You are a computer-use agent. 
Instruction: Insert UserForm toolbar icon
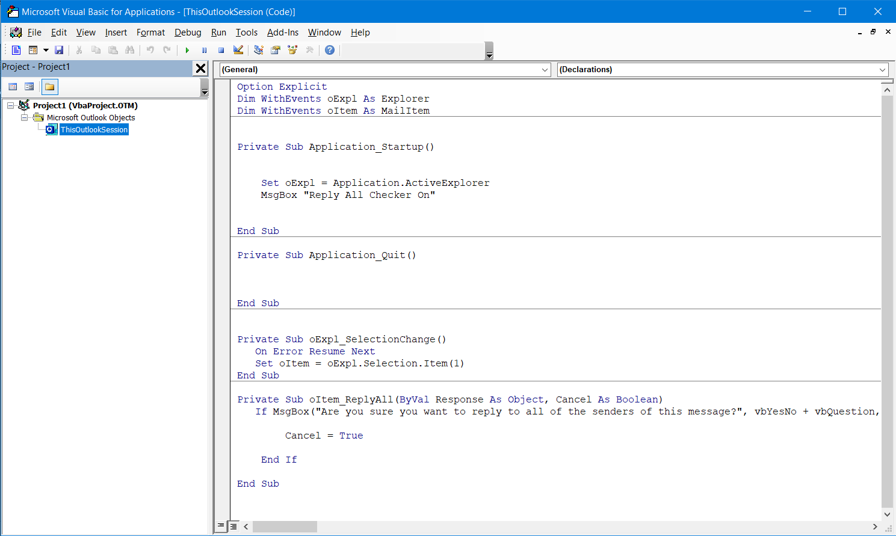click(33, 50)
